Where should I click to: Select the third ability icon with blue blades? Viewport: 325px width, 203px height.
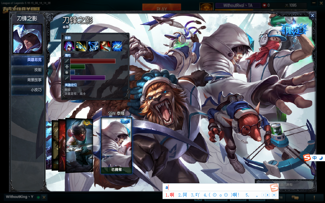(93, 46)
